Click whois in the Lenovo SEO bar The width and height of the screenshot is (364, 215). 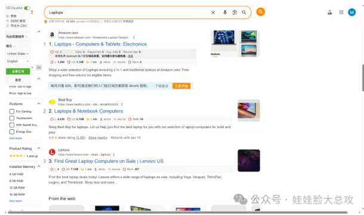pos(100,169)
